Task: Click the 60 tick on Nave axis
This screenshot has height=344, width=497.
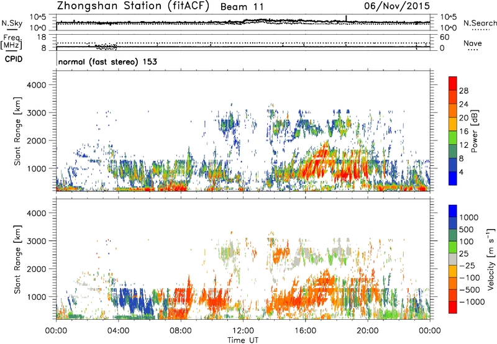Action: [444, 37]
